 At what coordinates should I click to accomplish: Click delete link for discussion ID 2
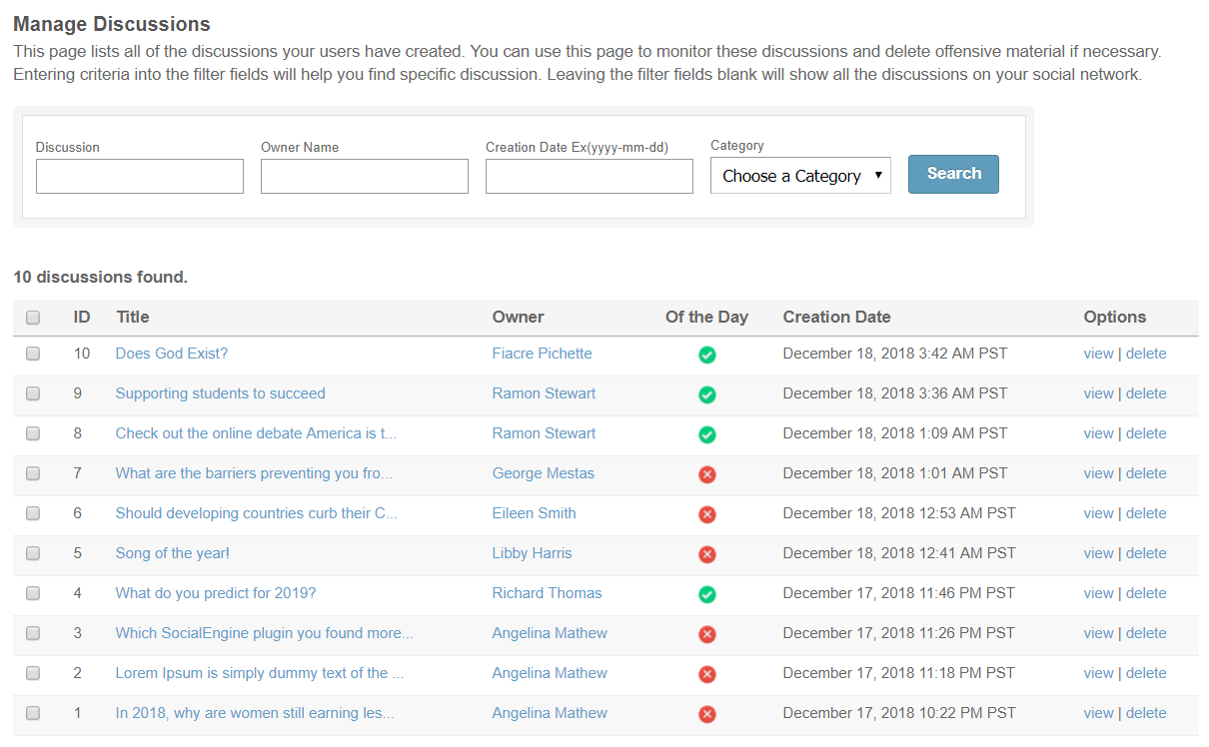click(x=1146, y=673)
